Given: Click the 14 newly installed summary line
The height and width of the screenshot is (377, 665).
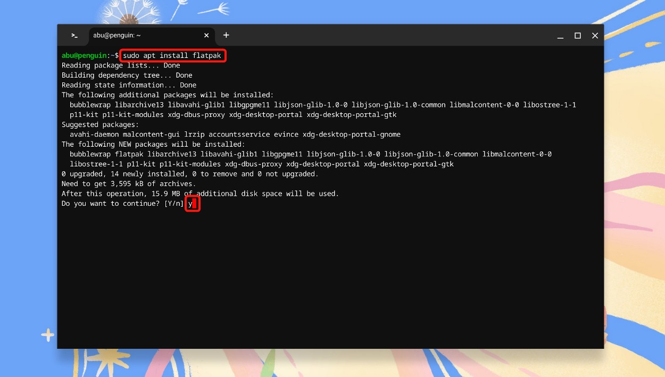Looking at the screenshot, I should pos(149,173).
